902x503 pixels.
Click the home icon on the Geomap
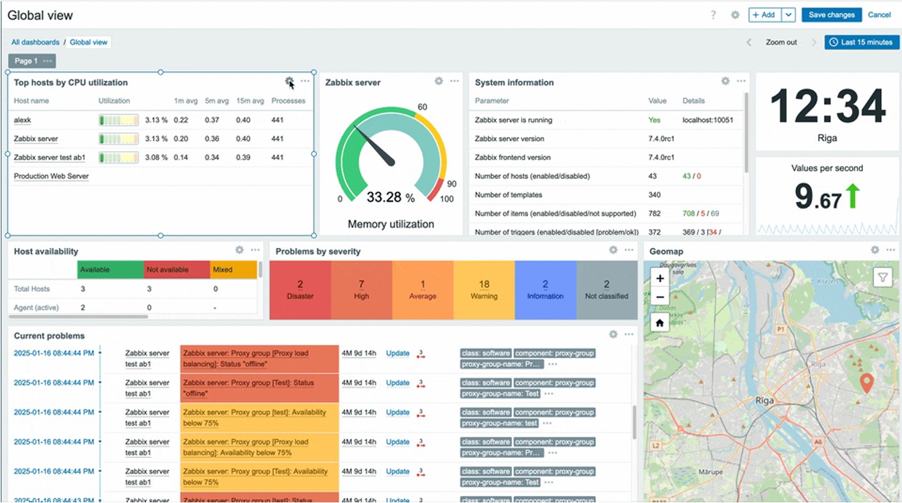(x=659, y=322)
